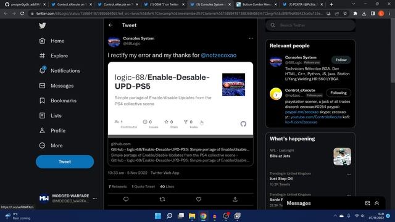Viewport: 395px width, 222px height.
Task: Reply to the tweet via comment icon
Action: click(x=126, y=199)
